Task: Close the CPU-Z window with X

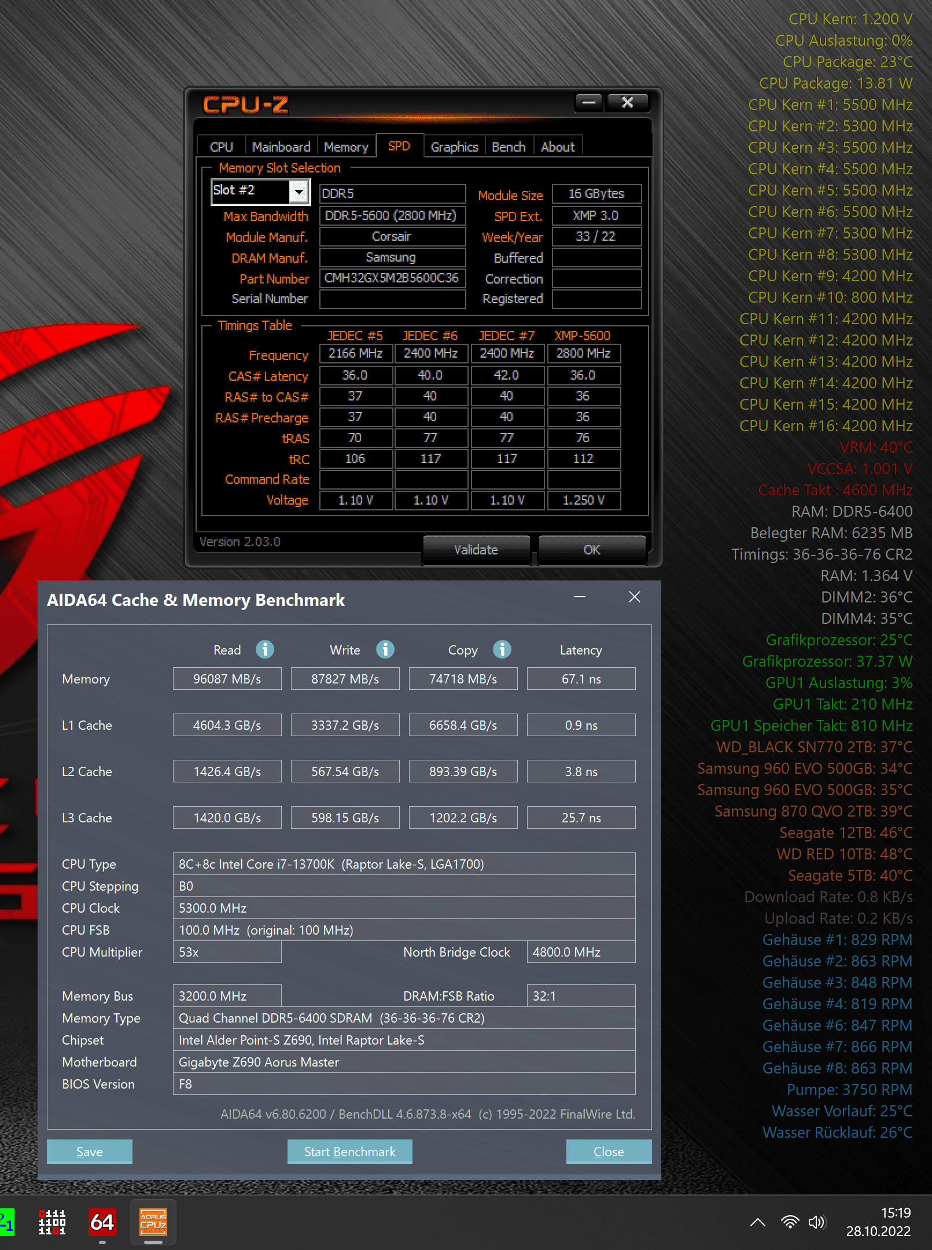Action: [x=627, y=102]
